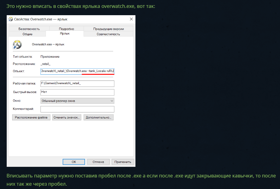Open the Предыдущие версии tab
The image size is (280, 189).
point(108,29)
